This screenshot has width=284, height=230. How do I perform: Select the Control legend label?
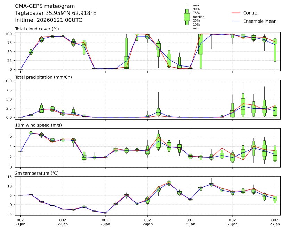point(251,13)
